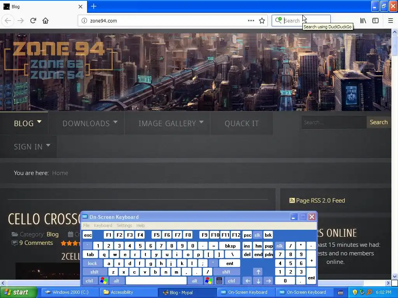Click the magnifier tray icon

point(369,292)
